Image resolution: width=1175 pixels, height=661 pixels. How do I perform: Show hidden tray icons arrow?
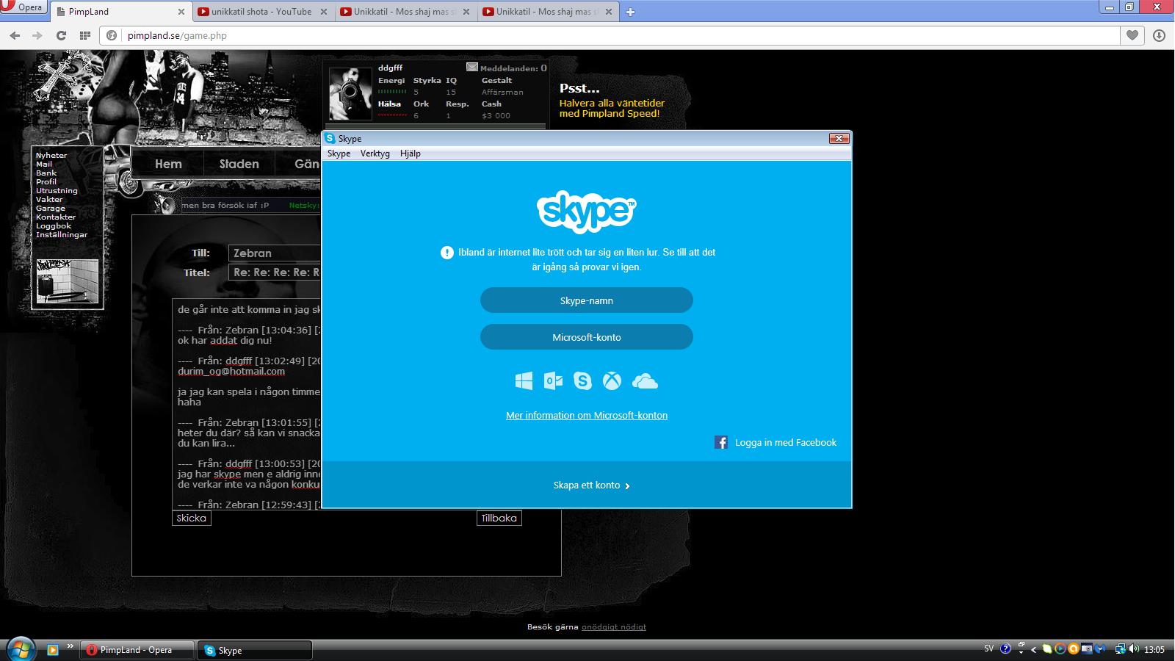click(1034, 649)
